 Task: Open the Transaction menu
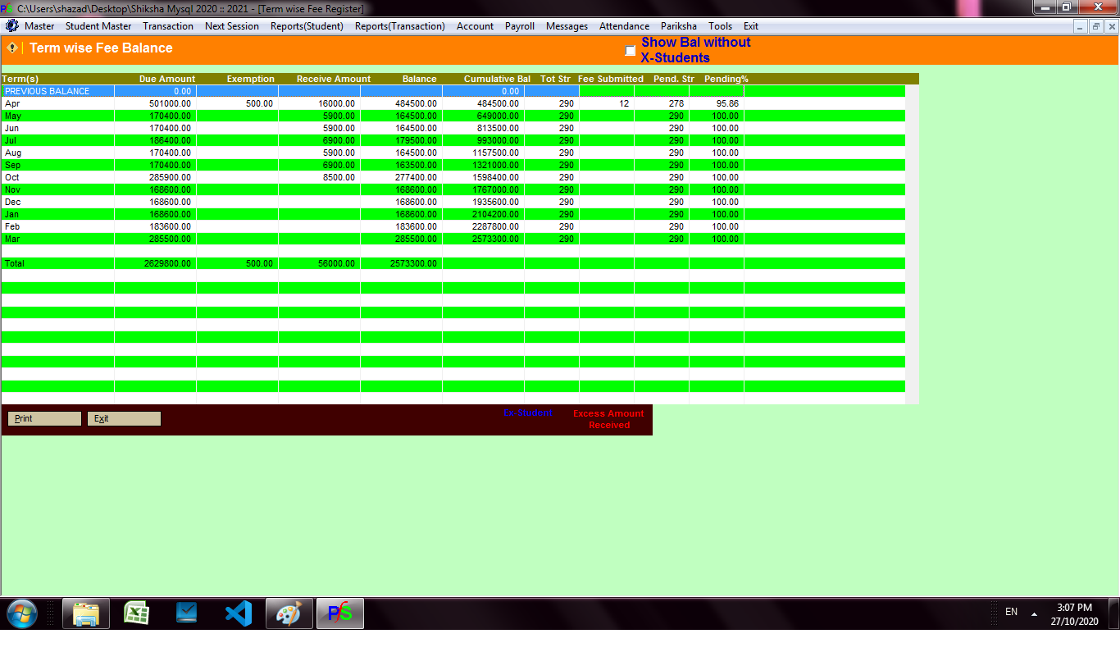[x=168, y=26]
